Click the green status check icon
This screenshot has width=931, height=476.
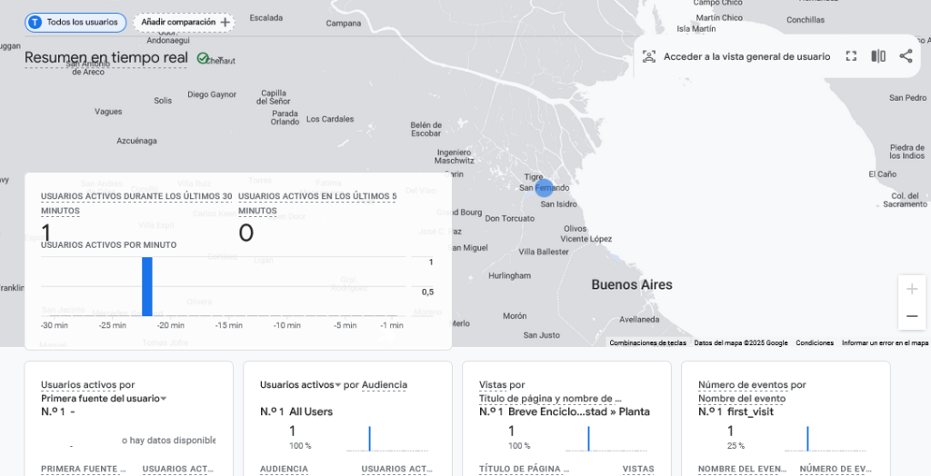click(203, 58)
